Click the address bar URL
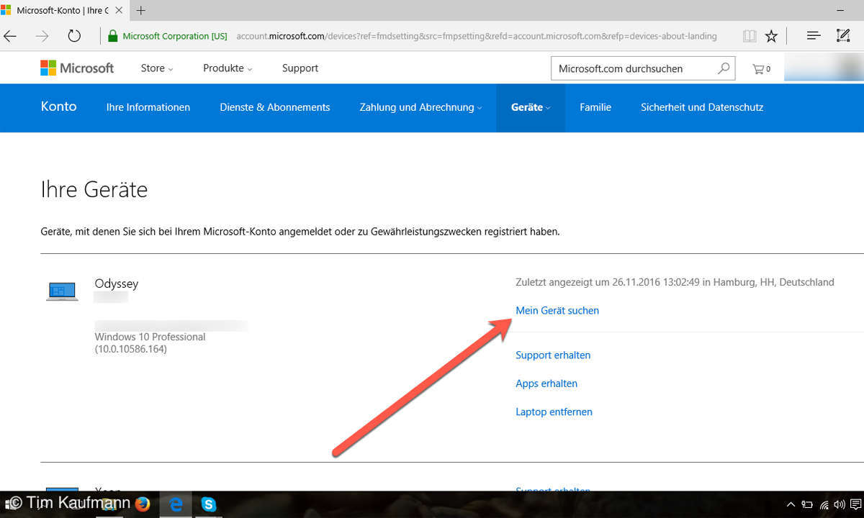 477,36
